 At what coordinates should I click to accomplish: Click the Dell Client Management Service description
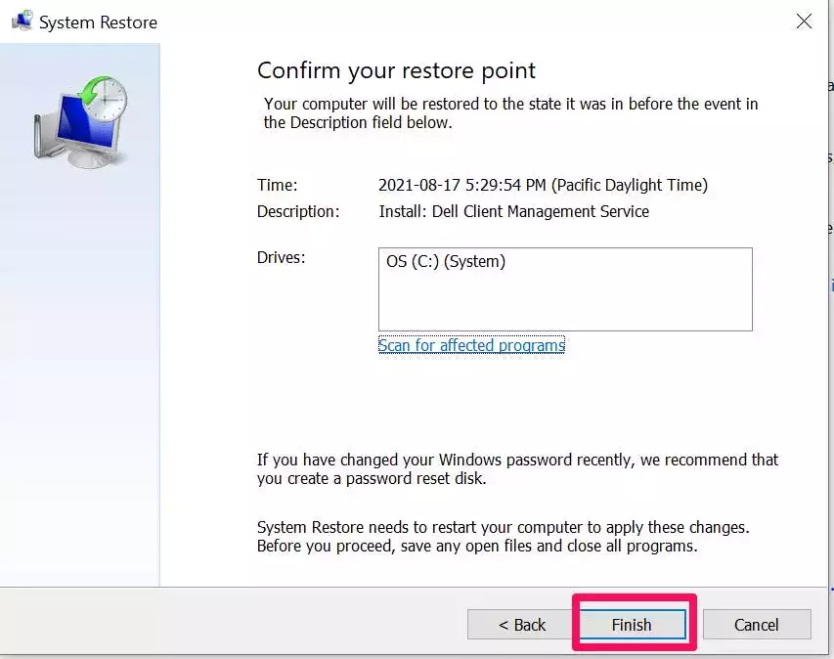513,211
